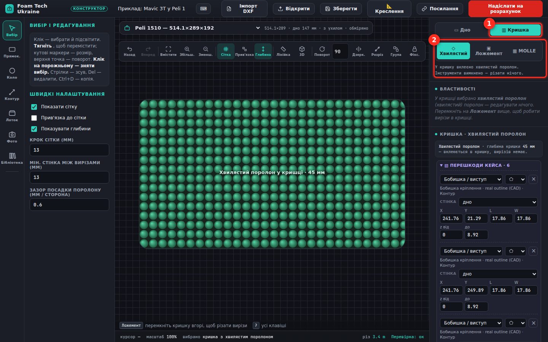Click the Зберегти save button
The image size is (548, 342).
click(x=341, y=9)
